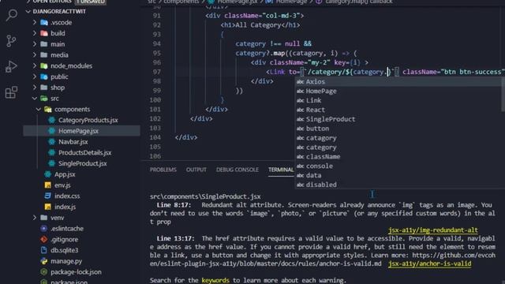The width and height of the screenshot is (505, 284).
Task: Open package-lock.json file
Action: (x=76, y=272)
